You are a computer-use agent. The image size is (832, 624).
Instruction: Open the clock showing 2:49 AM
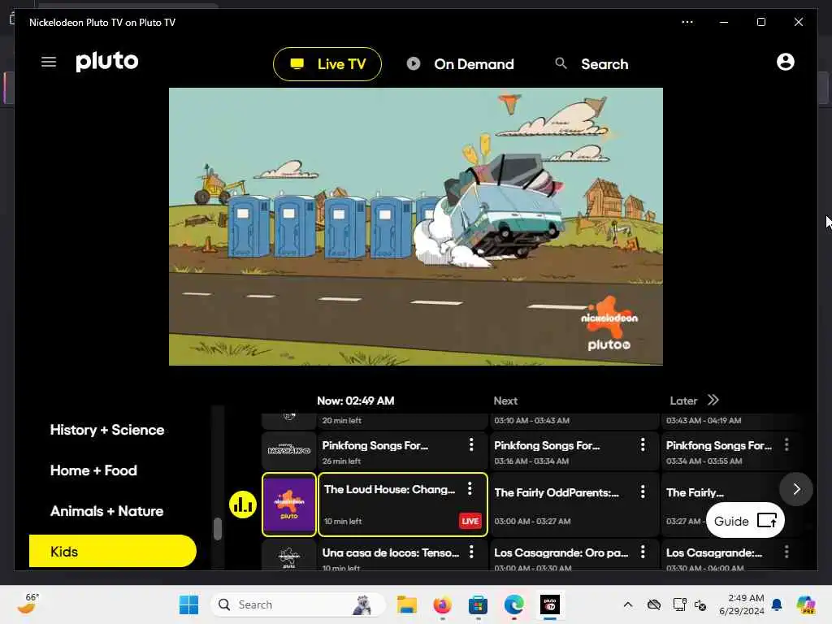point(742,604)
